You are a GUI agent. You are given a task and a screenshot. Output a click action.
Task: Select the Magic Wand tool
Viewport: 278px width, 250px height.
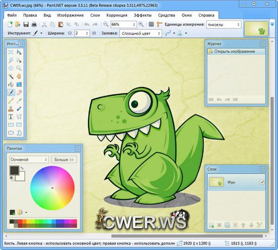(x=11, y=76)
